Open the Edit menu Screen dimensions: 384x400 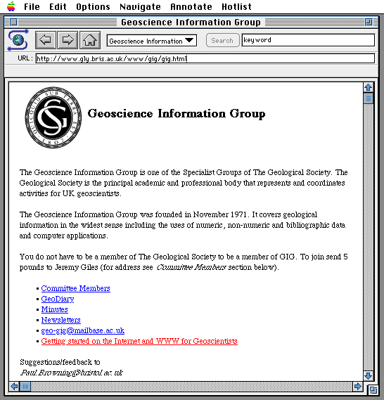point(58,6)
